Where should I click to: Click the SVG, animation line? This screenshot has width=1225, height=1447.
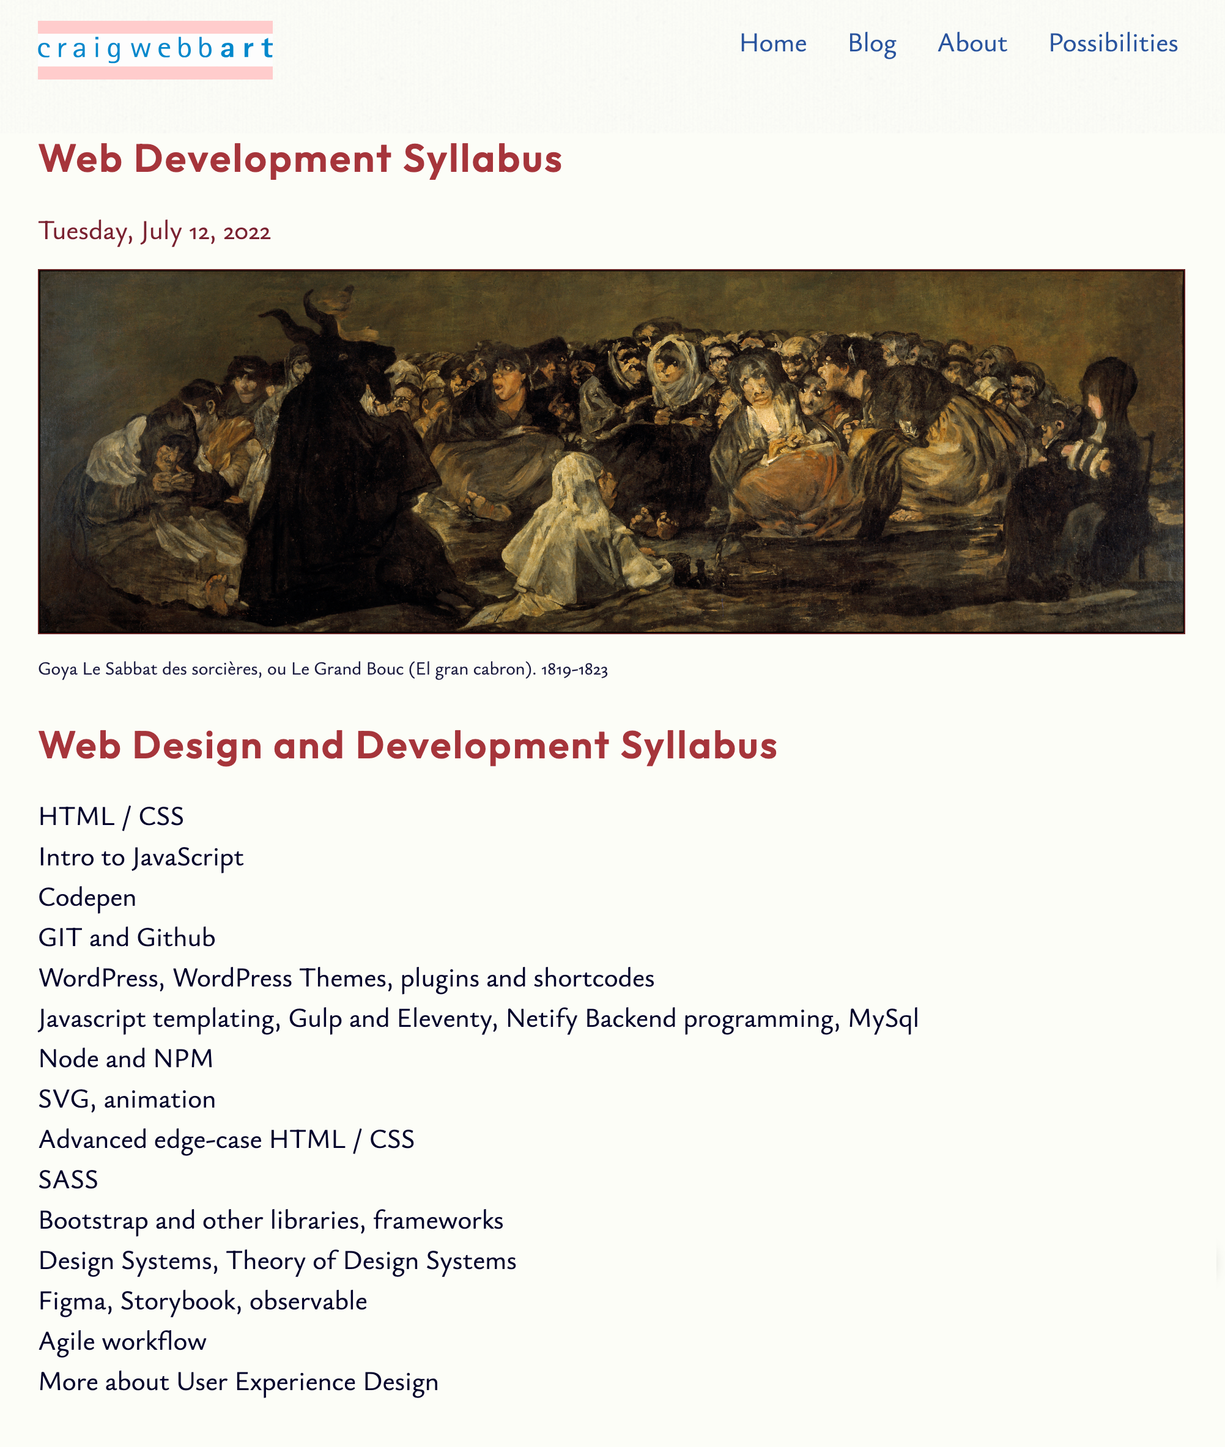coord(127,1099)
